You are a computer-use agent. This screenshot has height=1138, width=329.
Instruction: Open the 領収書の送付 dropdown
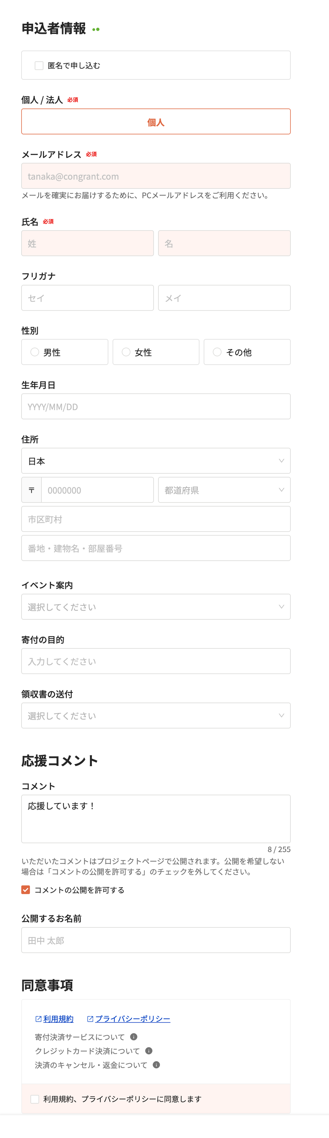coord(156,715)
